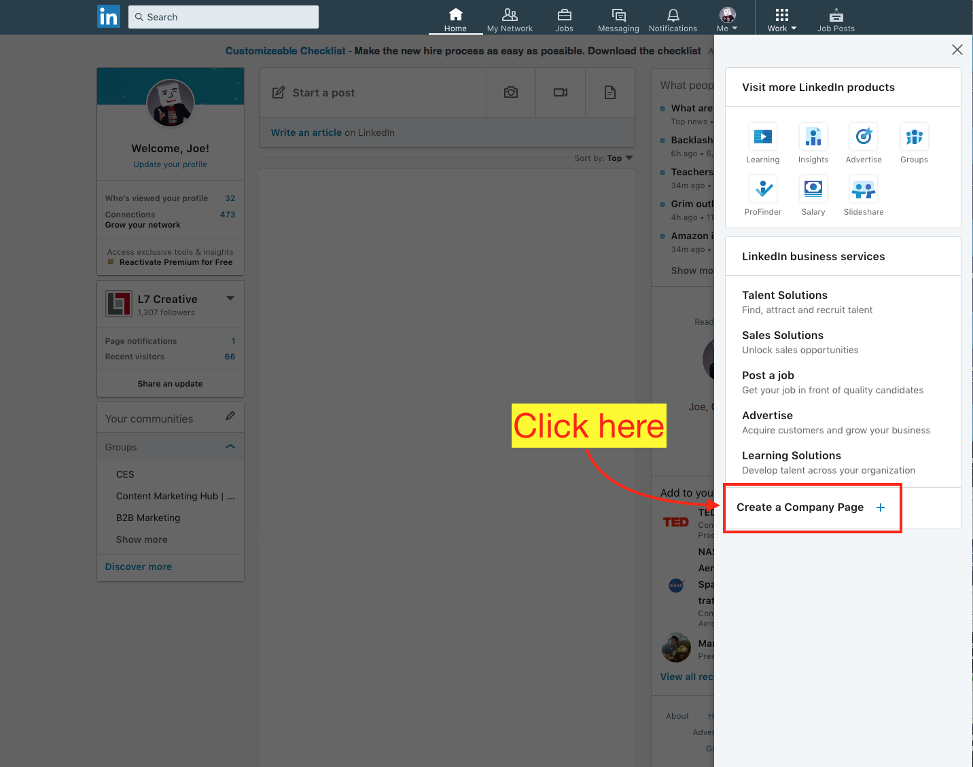The height and width of the screenshot is (767, 973).
Task: Click the camera photo upload icon
Action: pyautogui.click(x=511, y=92)
